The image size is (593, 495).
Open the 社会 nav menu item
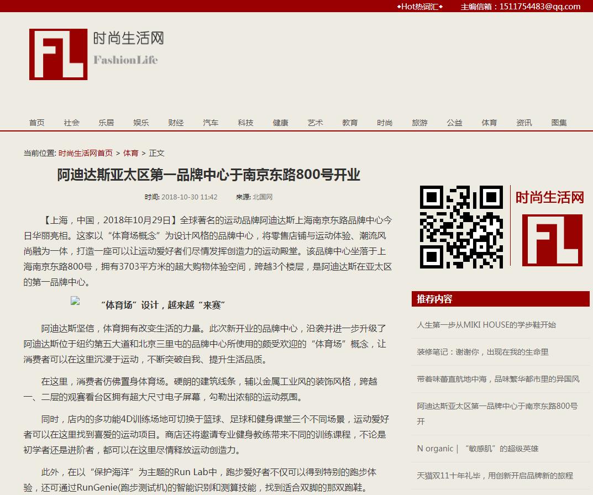point(71,123)
